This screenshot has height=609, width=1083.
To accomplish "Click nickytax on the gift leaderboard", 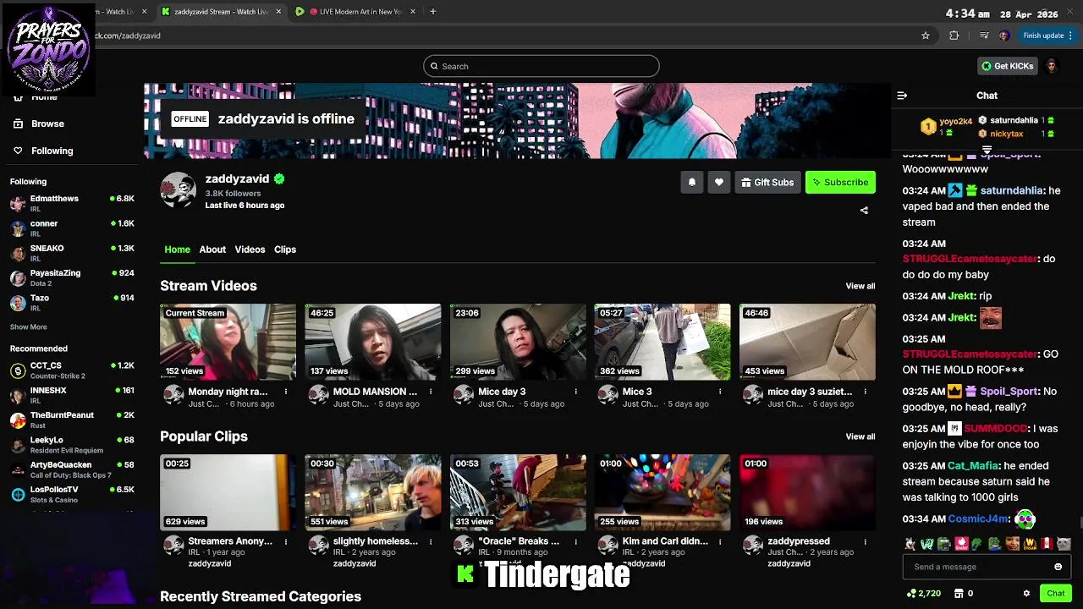I will pyautogui.click(x=1007, y=134).
